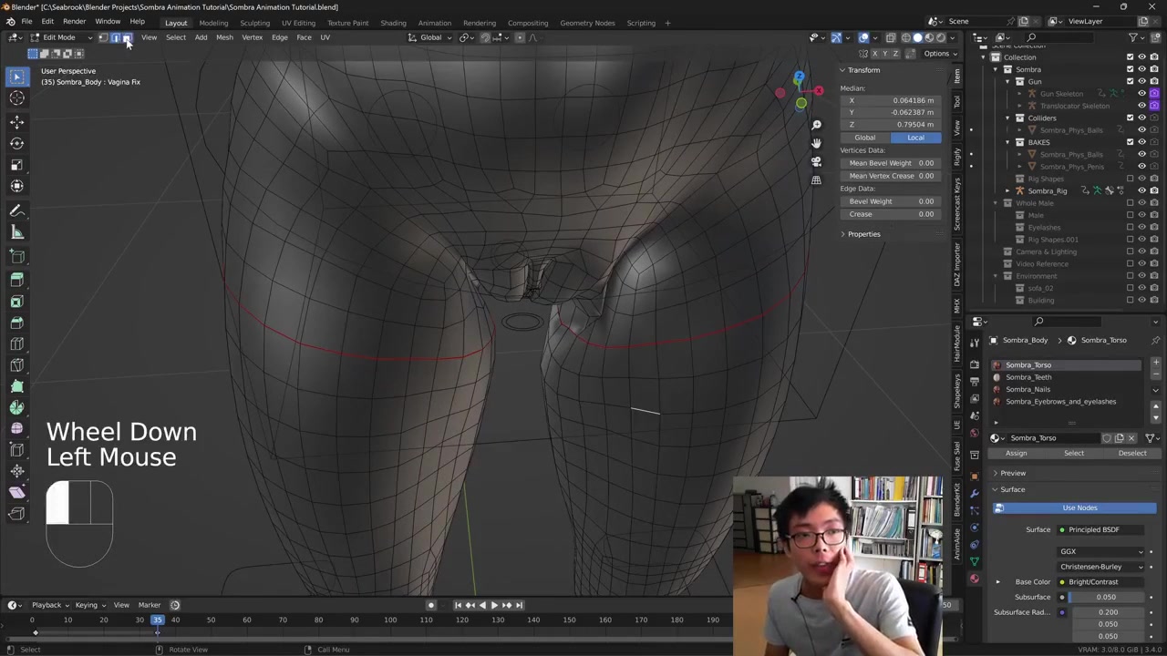Adjust the Subsurface value slider

1105,597
